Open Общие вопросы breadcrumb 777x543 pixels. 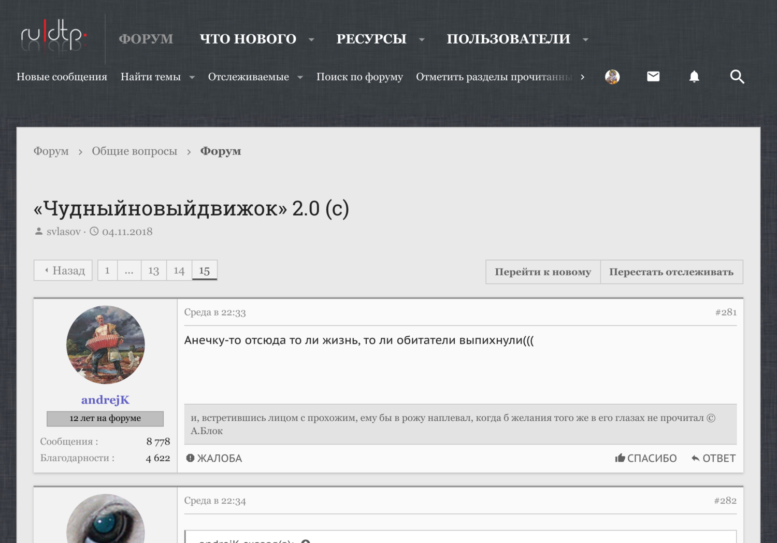point(134,151)
